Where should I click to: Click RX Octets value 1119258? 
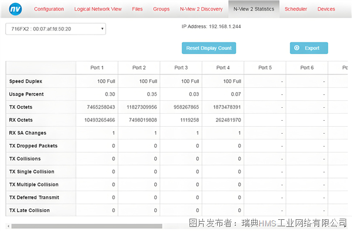point(189,120)
